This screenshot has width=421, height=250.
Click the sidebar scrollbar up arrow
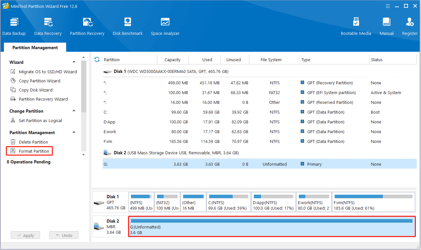[x=83, y=58]
